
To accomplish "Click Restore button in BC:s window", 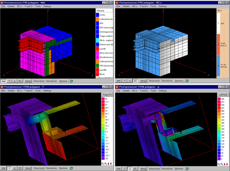I will pyautogui.click(x=179, y=81).
